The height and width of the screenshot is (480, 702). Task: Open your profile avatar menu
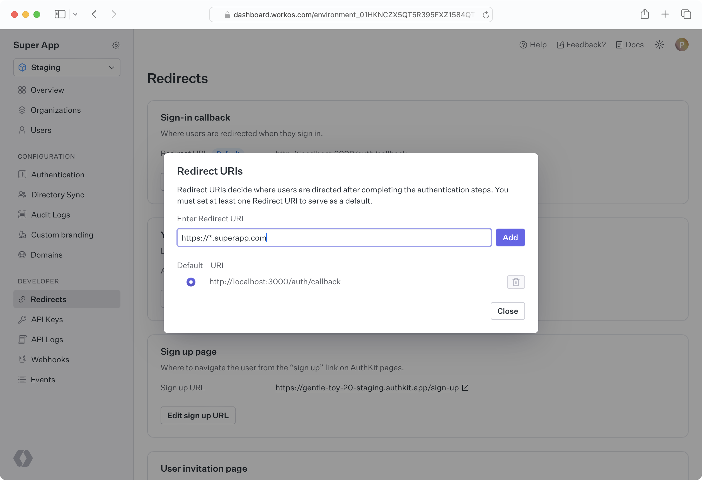[682, 44]
